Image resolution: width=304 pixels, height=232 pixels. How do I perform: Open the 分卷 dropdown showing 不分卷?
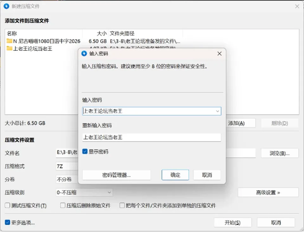click(x=67, y=179)
